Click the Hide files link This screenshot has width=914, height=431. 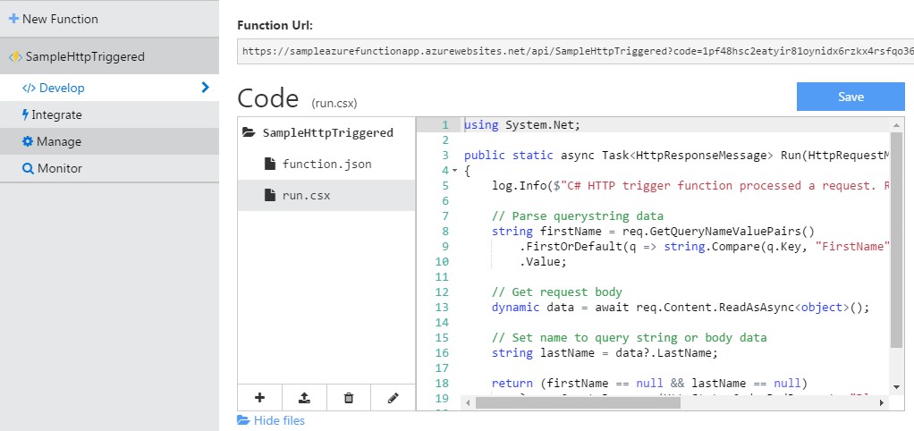[271, 420]
